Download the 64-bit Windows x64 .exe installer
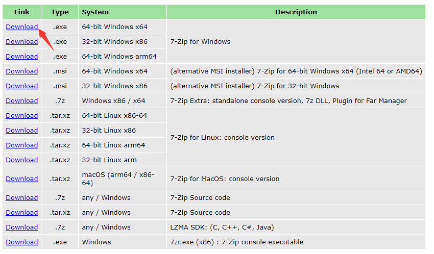Image resolution: width=434 pixels, height=254 pixels. (x=21, y=27)
